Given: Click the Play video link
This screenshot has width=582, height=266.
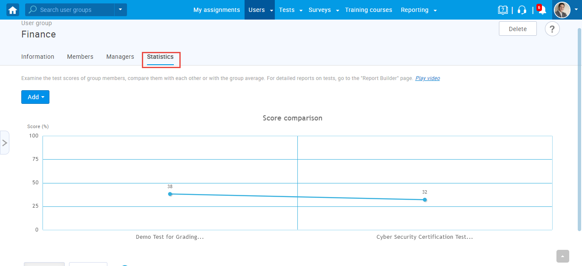Looking at the screenshot, I should (x=427, y=78).
